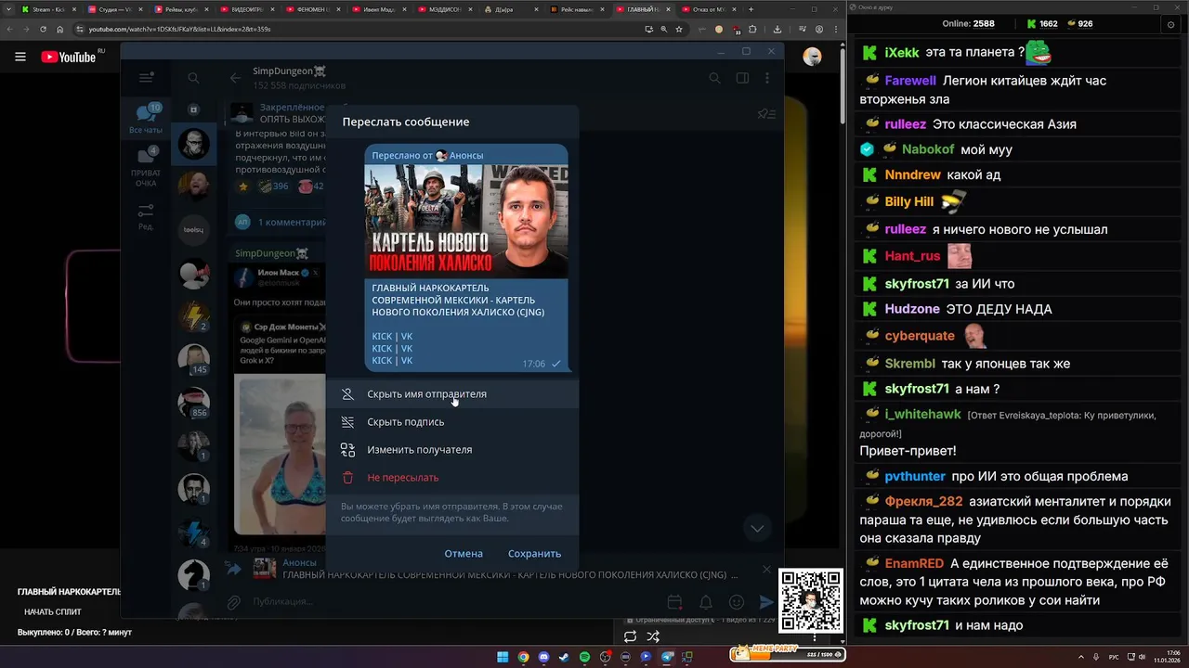The height and width of the screenshot is (668, 1189).
Task: Open Chrome from taskbar
Action: 523,657
